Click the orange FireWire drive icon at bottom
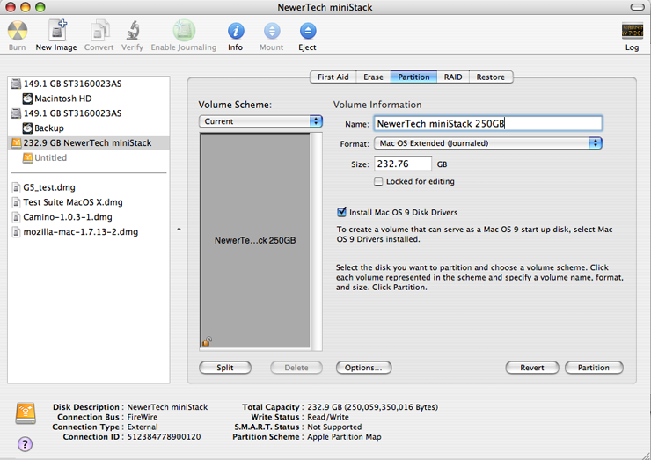This screenshot has width=651, height=460. click(26, 413)
